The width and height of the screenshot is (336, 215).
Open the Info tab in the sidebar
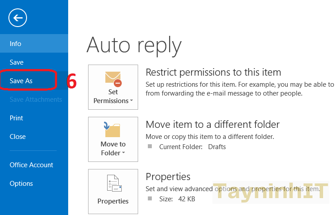tap(15, 44)
